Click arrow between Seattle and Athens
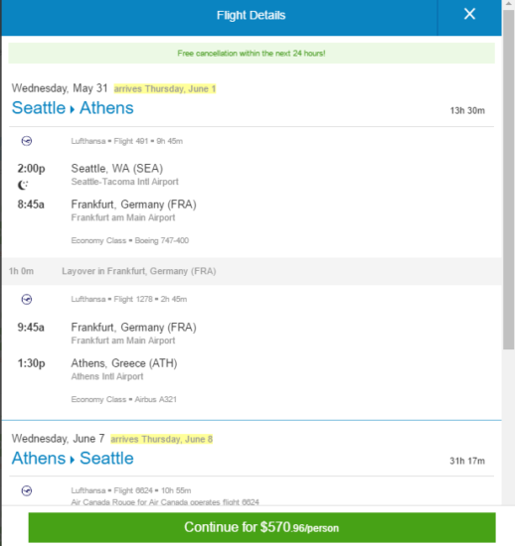This screenshot has height=546, width=515. pos(73,109)
